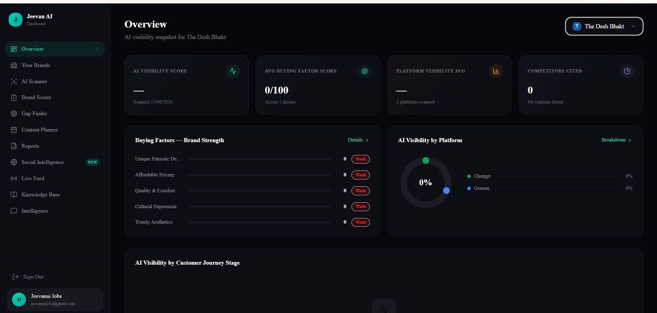This screenshot has width=657, height=313.
Task: Click the Live Feed broadcast icon
Action: point(14,178)
